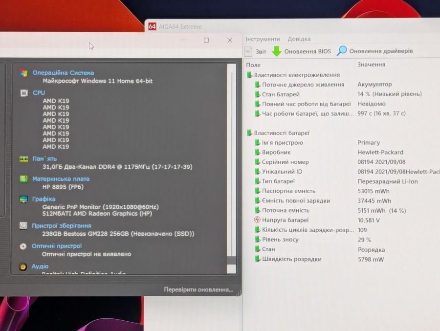This screenshot has height=331, width=440.
Task: Click the Тип батареї row icon
Action: click(x=257, y=181)
